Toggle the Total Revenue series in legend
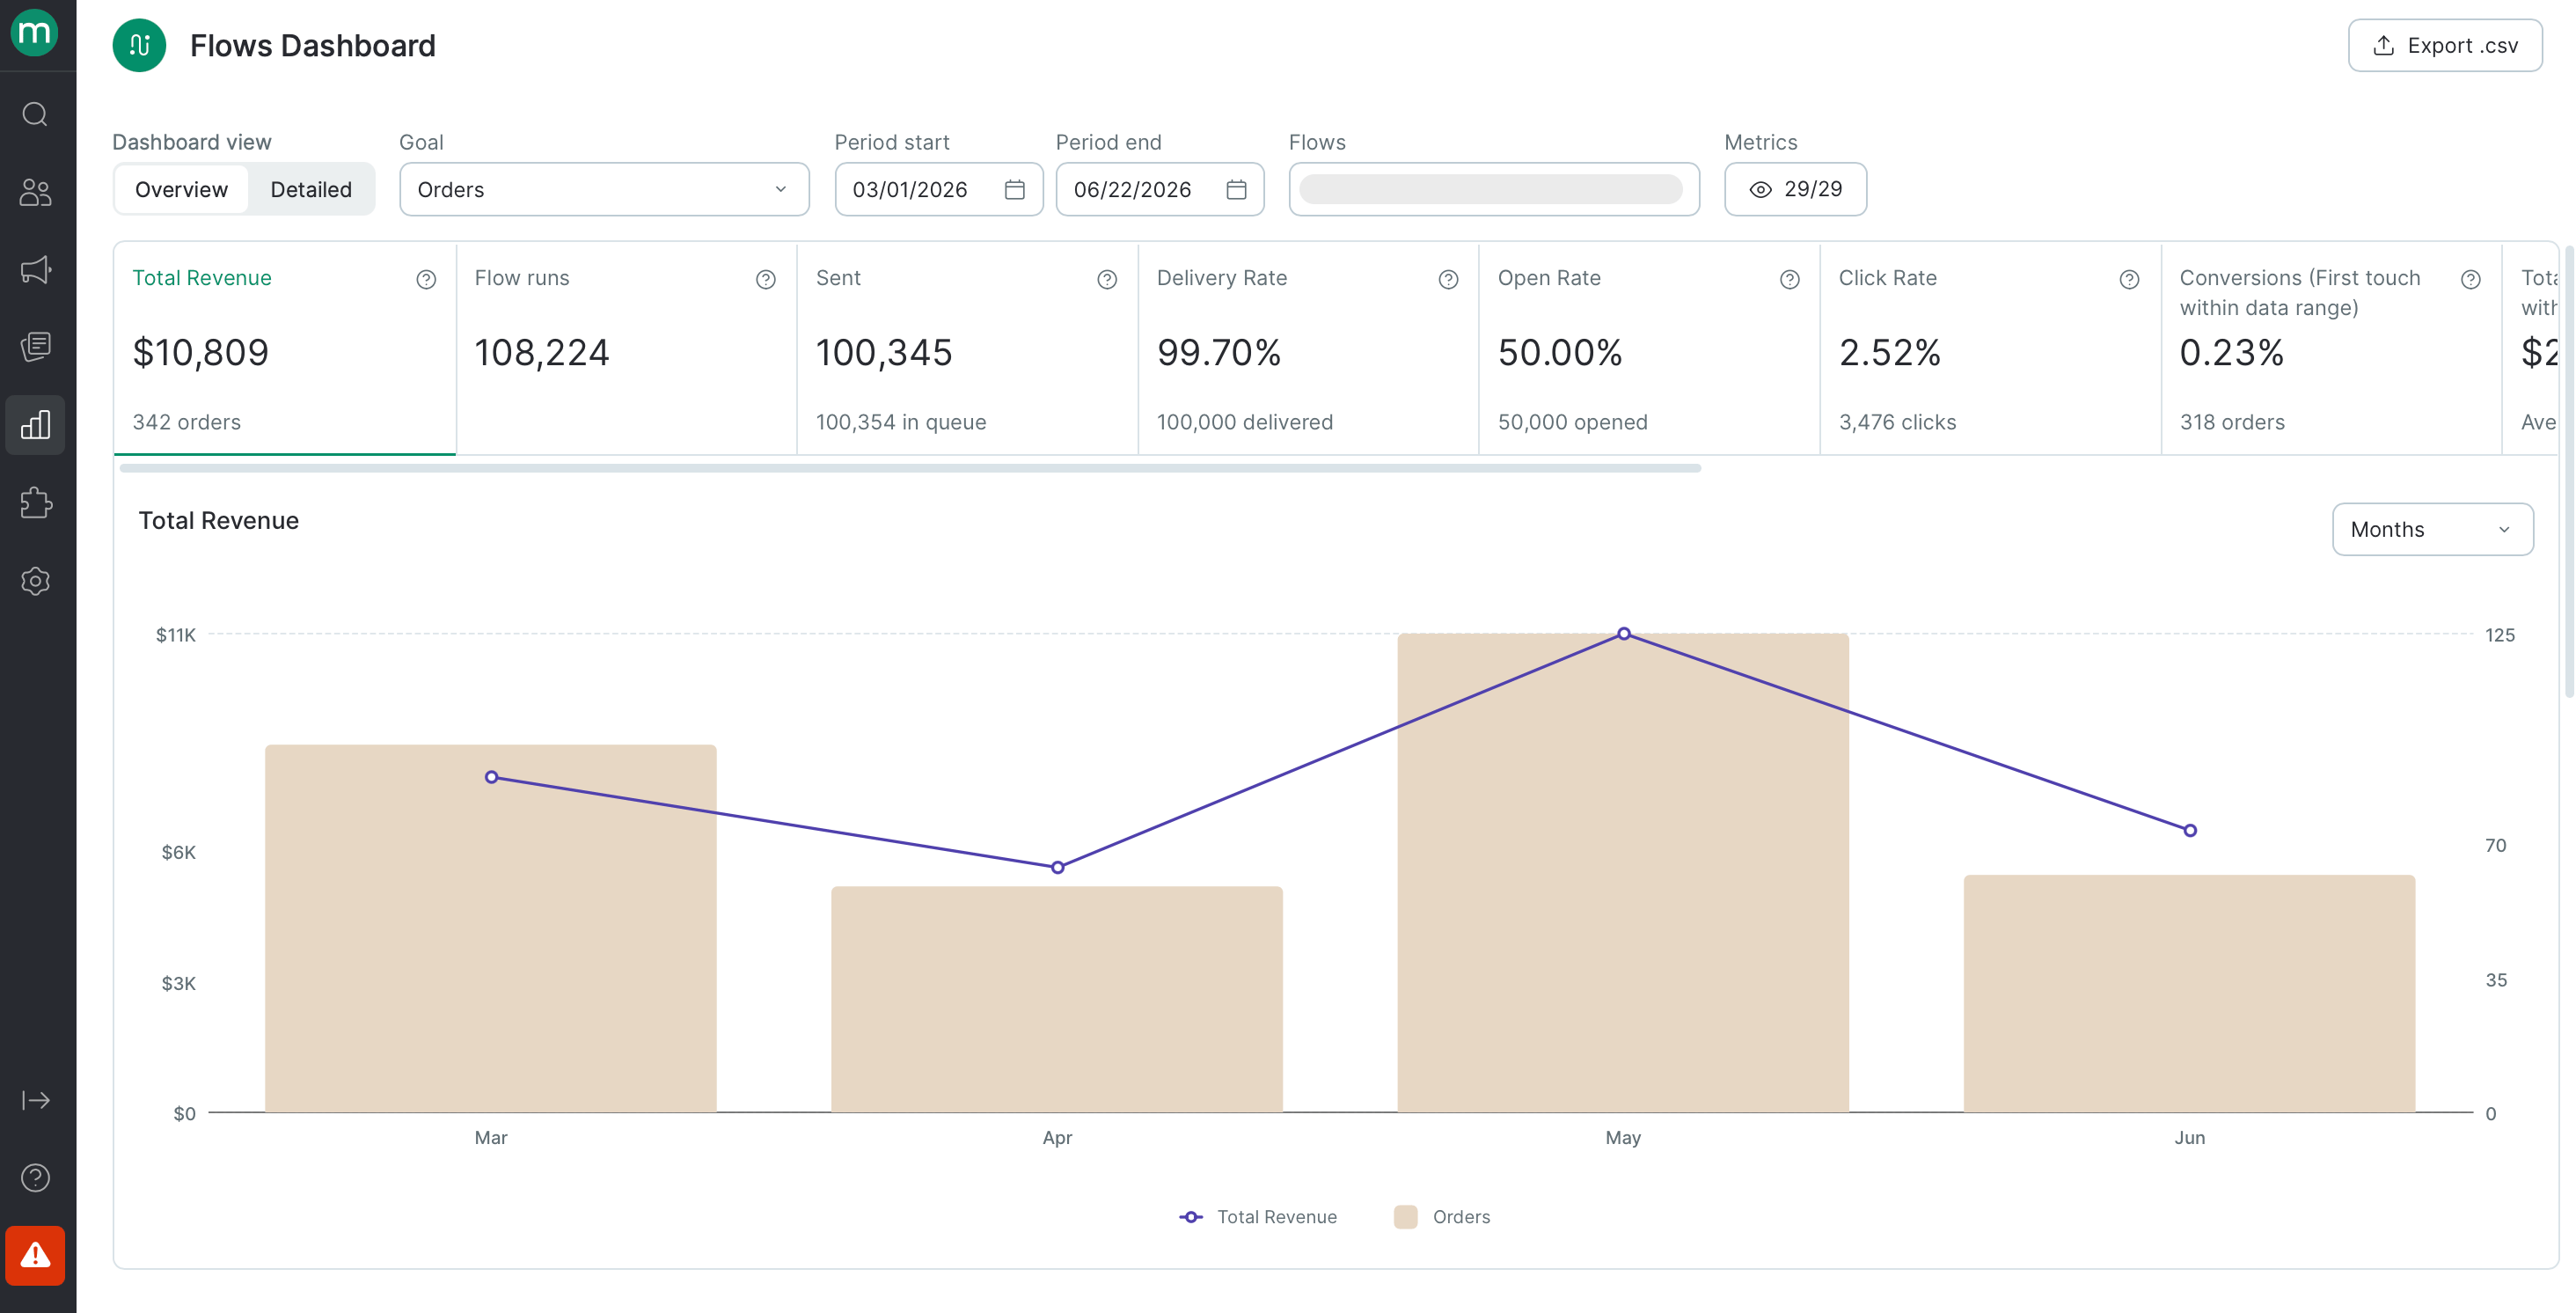The image size is (2576, 1313). [x=1258, y=1217]
